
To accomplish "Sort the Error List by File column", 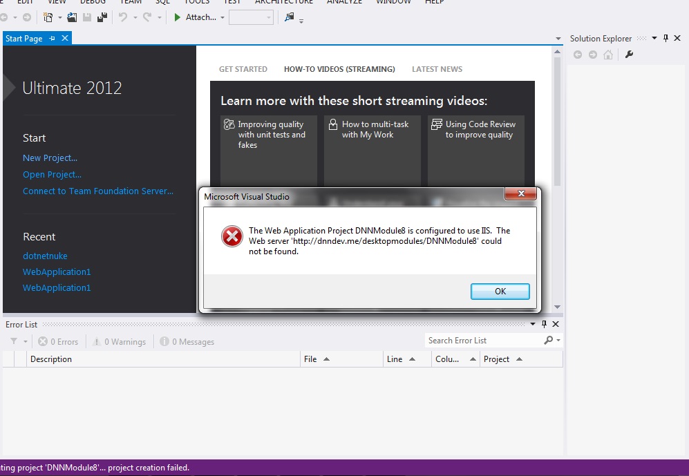I will (341, 359).
